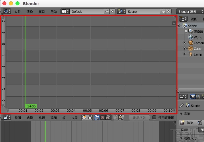204x142 pixels.
Task: Open the sequencer 选择 menu
Action: (30, 118)
